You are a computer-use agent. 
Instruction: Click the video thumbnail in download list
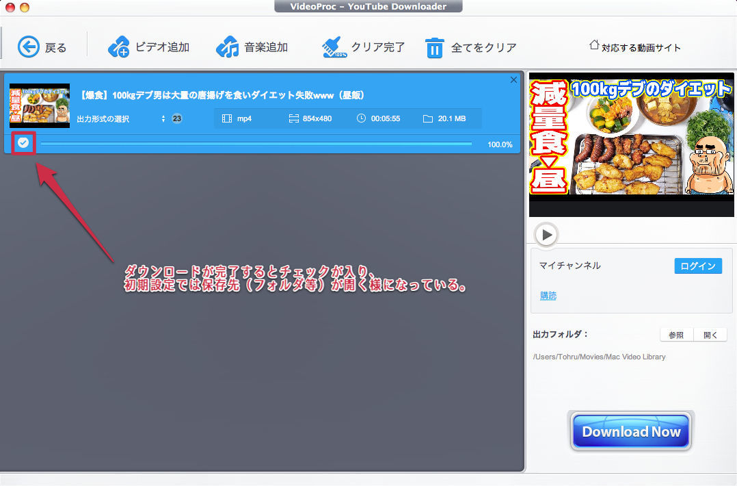(40, 106)
